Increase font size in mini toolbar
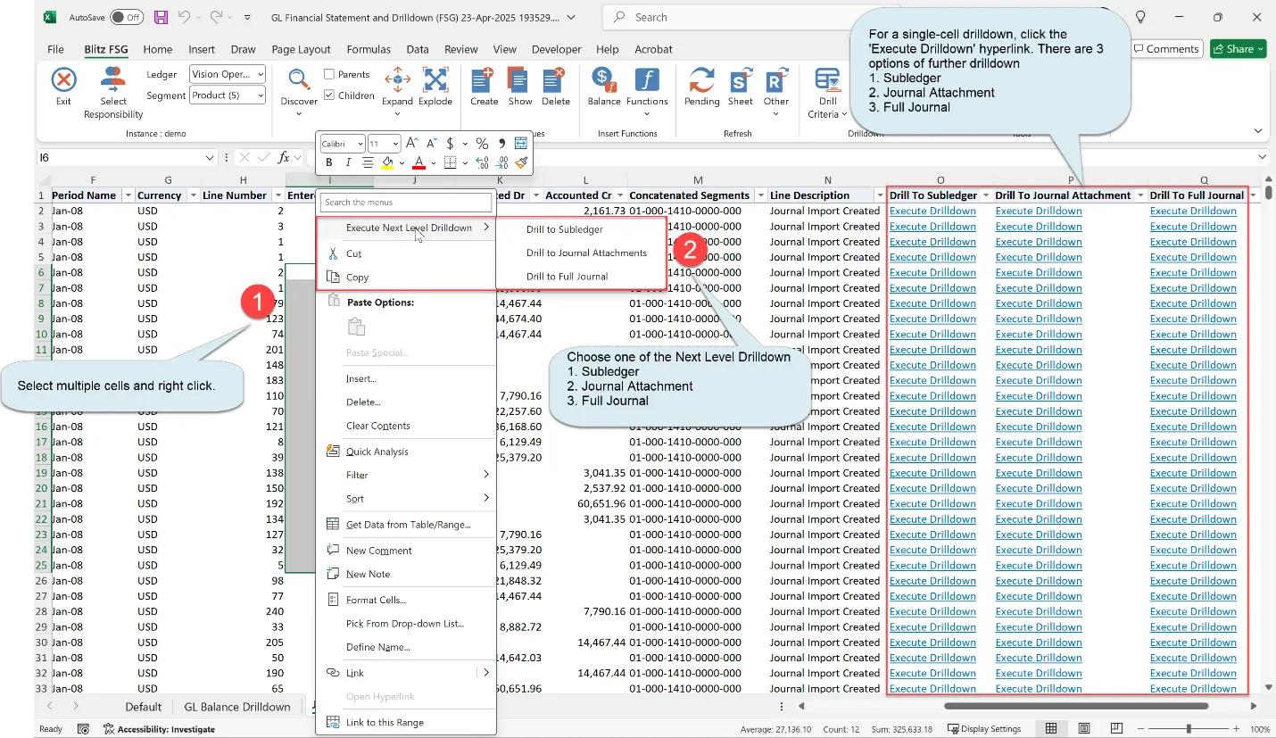The width and height of the screenshot is (1276, 738). [411, 143]
